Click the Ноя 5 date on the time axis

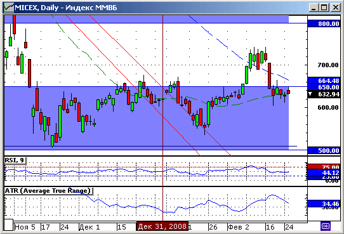(x=25, y=227)
